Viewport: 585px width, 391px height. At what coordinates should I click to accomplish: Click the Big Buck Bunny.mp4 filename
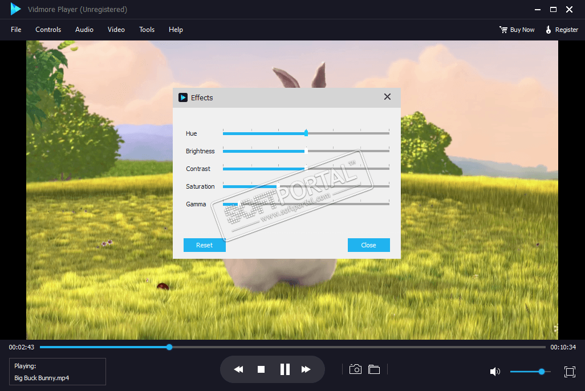[x=42, y=378]
